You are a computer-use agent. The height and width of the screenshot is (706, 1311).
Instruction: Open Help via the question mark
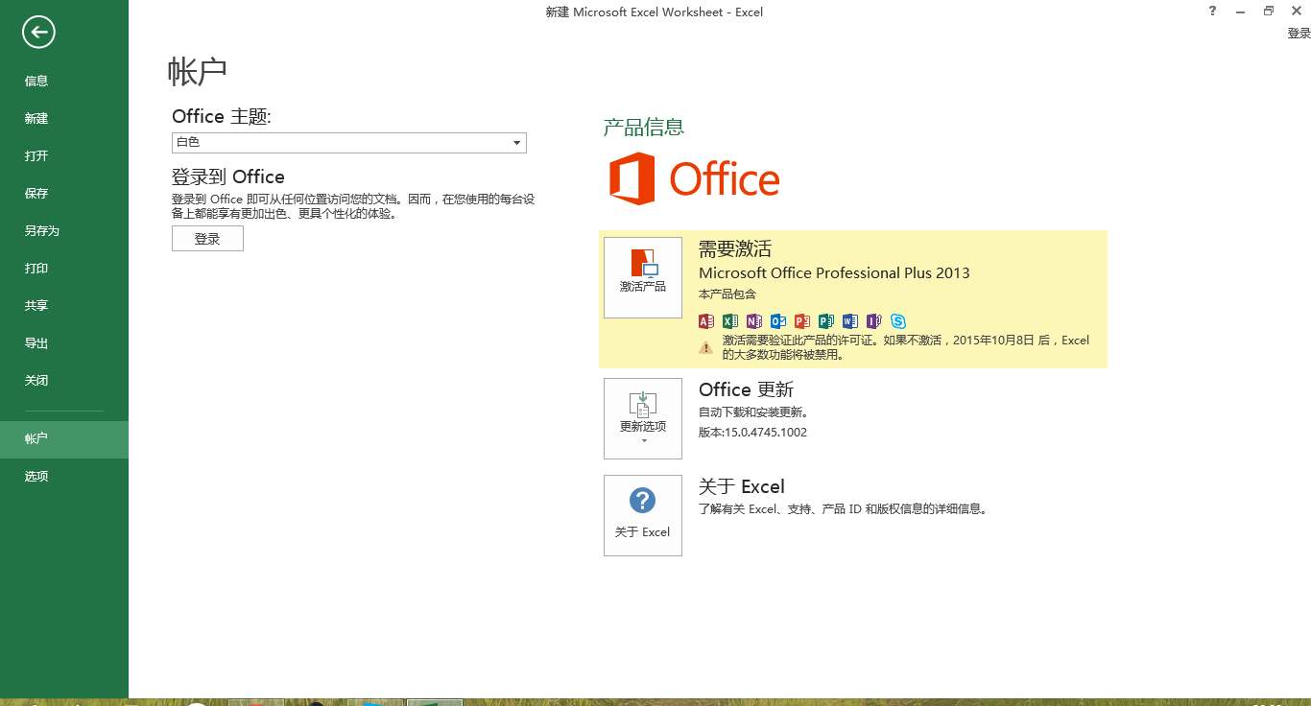coord(1213,11)
